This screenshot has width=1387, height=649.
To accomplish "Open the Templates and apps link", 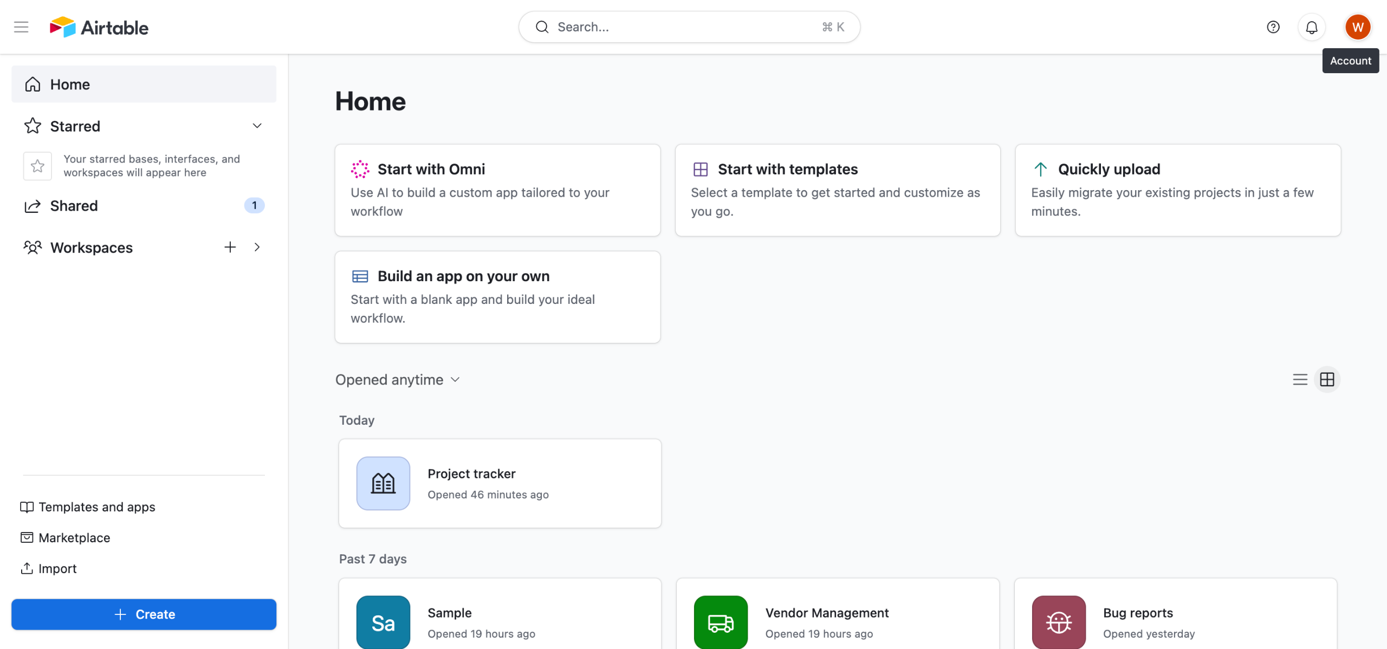I will [96, 507].
